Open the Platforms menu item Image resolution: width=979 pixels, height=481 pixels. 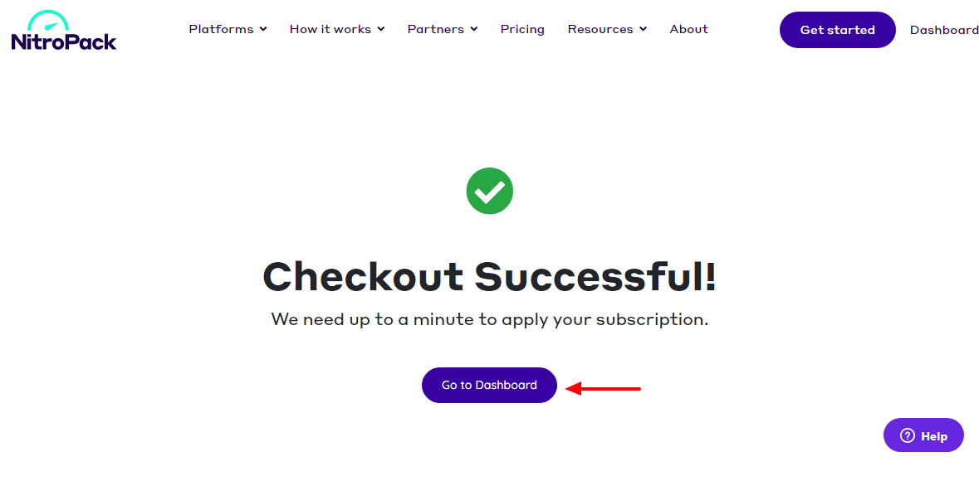(221, 29)
